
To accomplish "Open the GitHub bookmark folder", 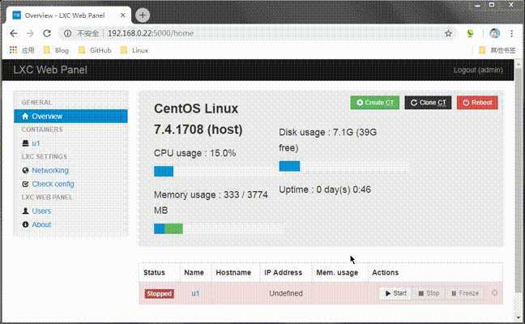I will point(95,50).
